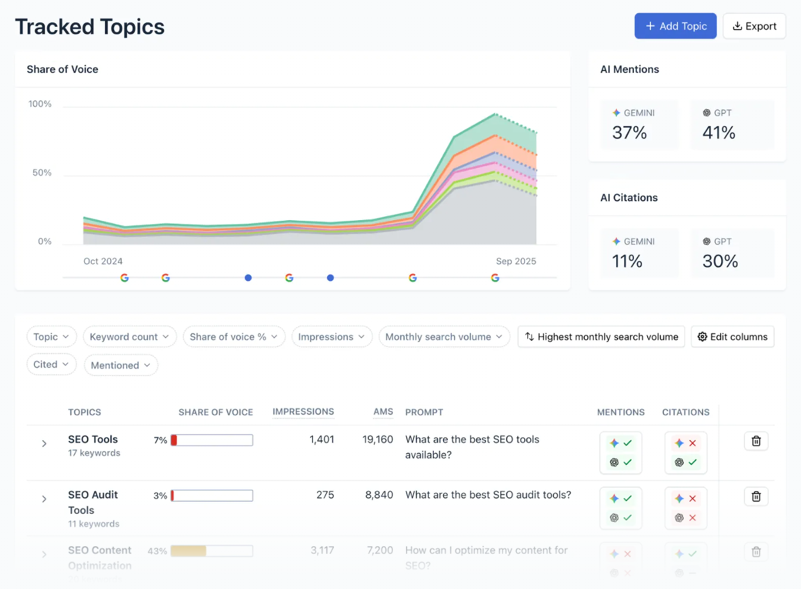Click the Gemini 37% mentions value

pos(629,133)
